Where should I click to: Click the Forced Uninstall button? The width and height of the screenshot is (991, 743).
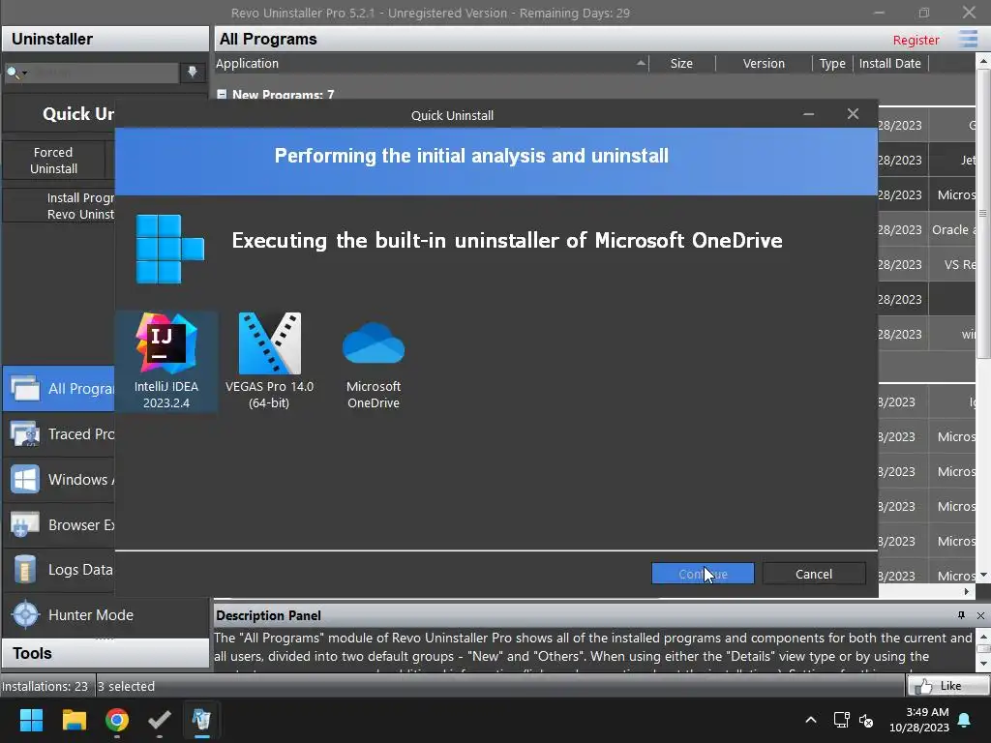pyautogui.click(x=54, y=161)
